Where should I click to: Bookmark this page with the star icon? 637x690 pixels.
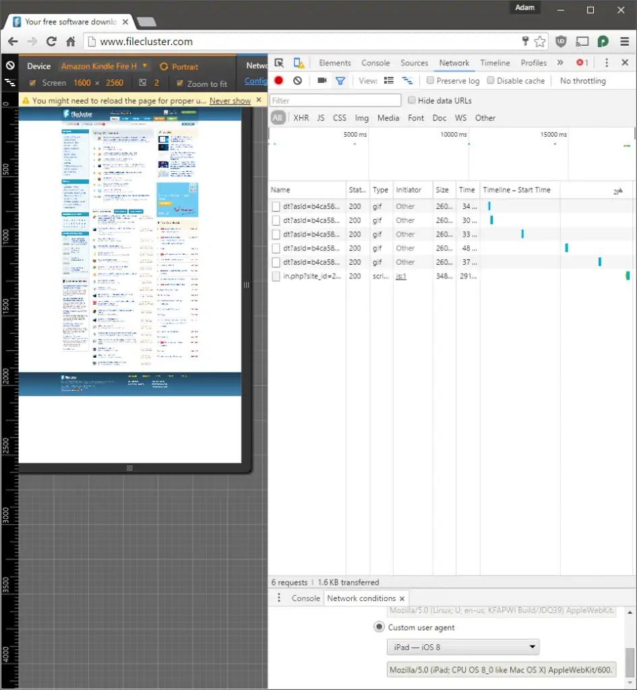540,41
